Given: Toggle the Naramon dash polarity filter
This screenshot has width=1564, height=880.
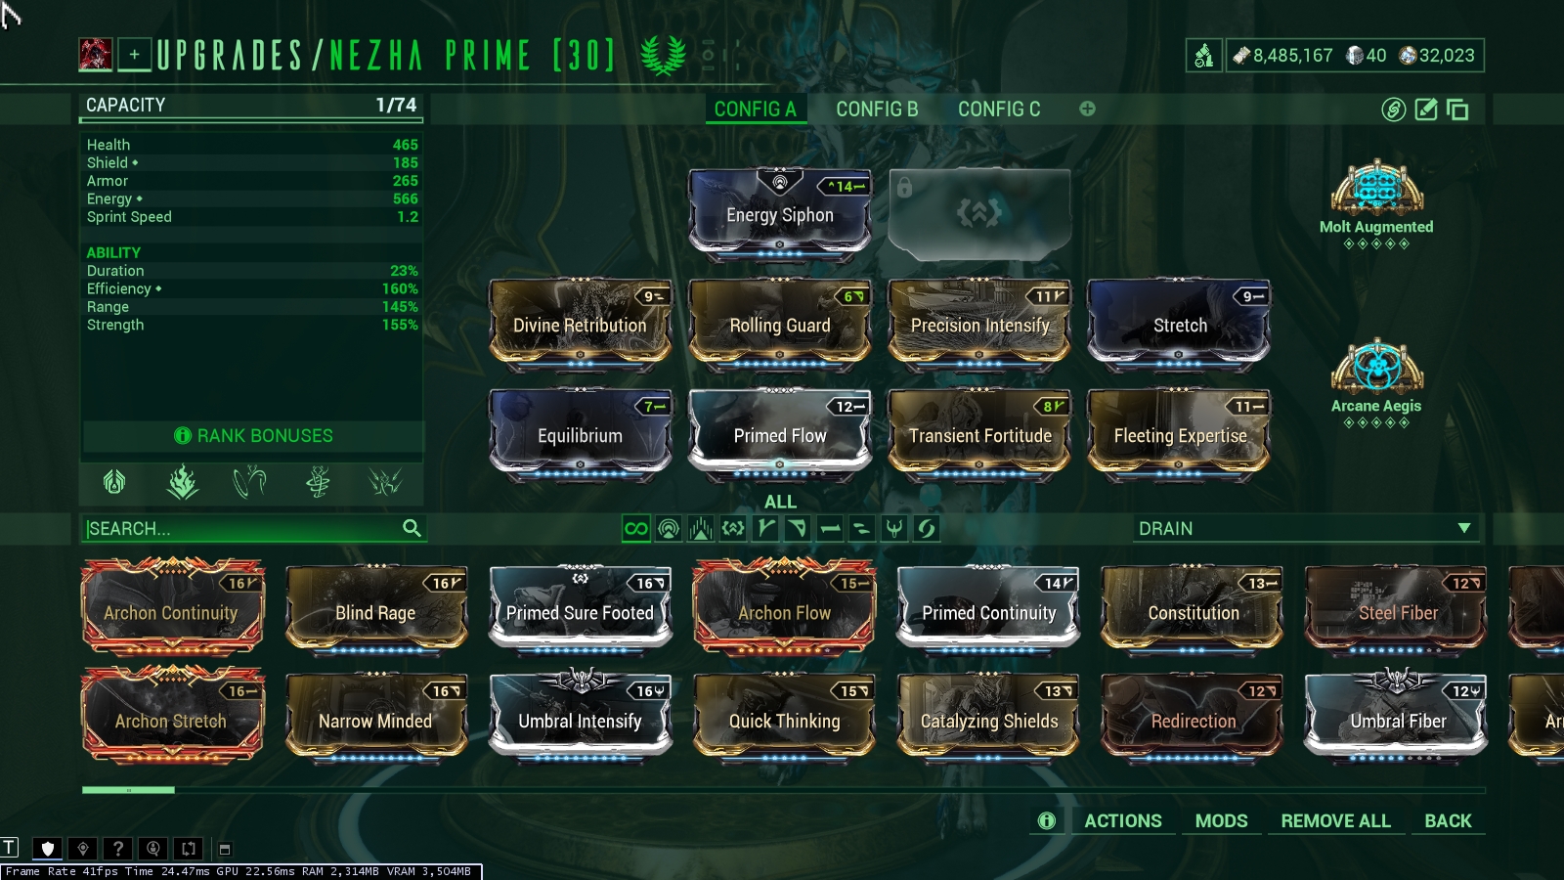Looking at the screenshot, I should tap(830, 529).
